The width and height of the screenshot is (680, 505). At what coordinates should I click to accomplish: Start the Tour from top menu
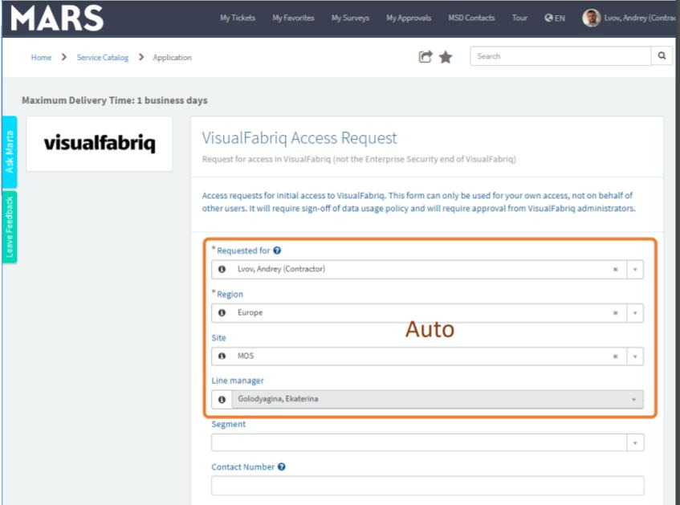pos(519,18)
